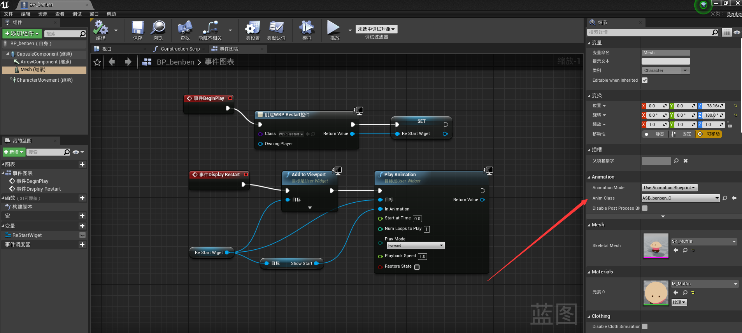Click the SK_Muffin skeletal mesh thumbnail
Image resolution: width=742 pixels, height=333 pixels.
656,246
